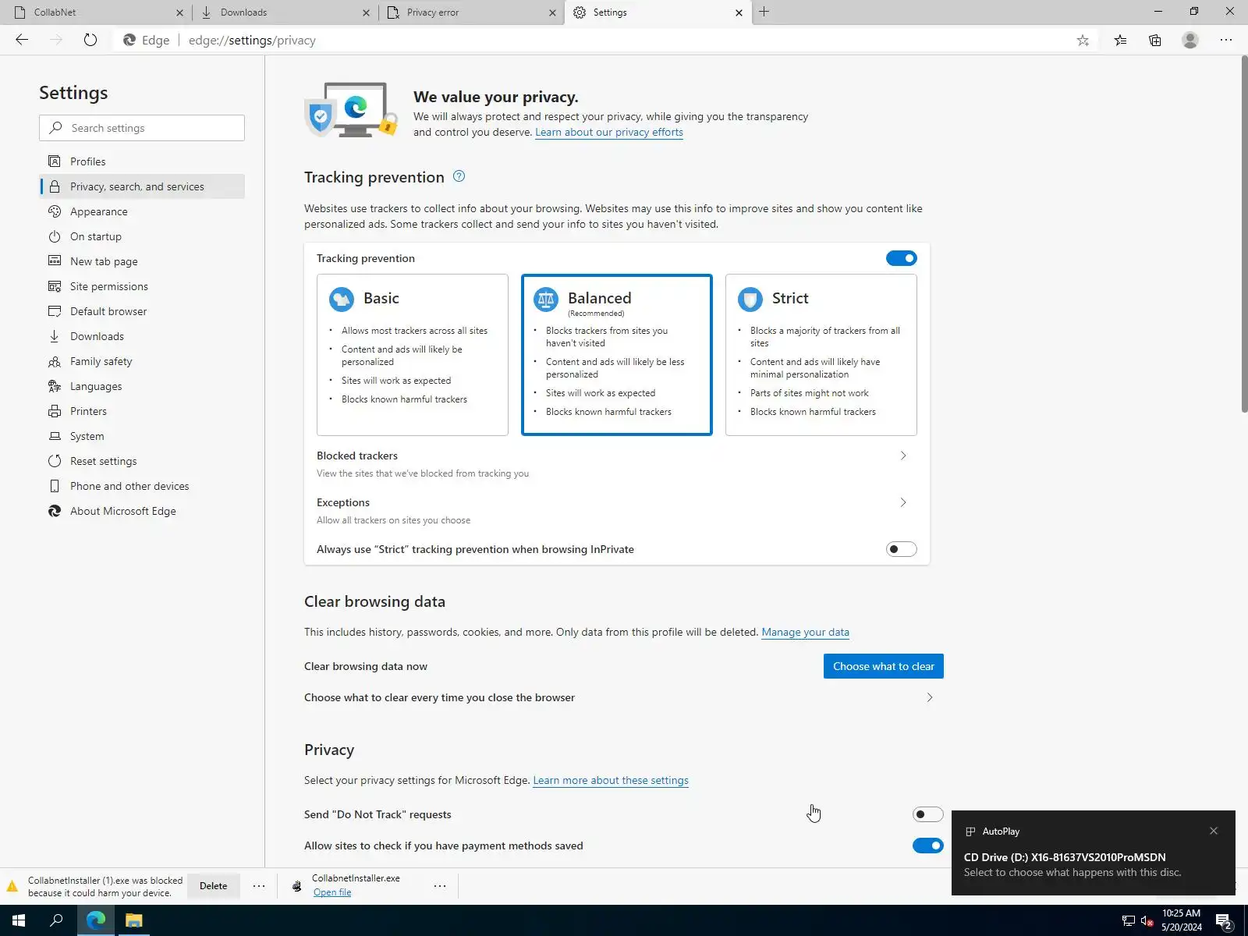Click the Profiles sidebar icon

[55, 161]
